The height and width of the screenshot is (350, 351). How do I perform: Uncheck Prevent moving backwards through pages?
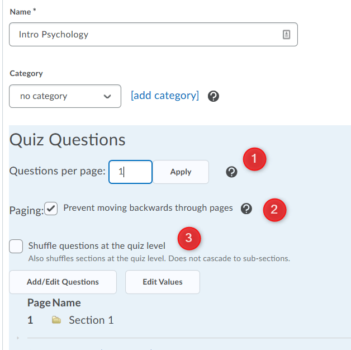point(51,209)
